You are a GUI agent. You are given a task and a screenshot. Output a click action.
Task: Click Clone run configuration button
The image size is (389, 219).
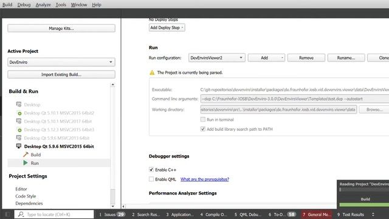(379, 58)
